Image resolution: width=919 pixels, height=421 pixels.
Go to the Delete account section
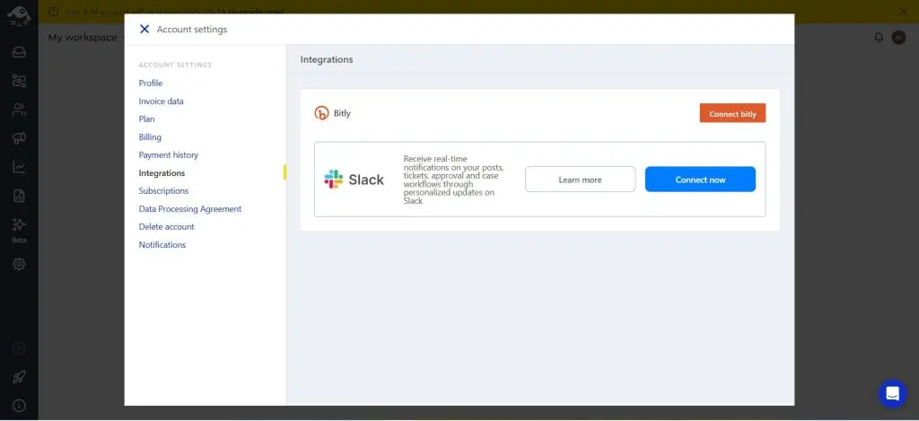click(166, 226)
